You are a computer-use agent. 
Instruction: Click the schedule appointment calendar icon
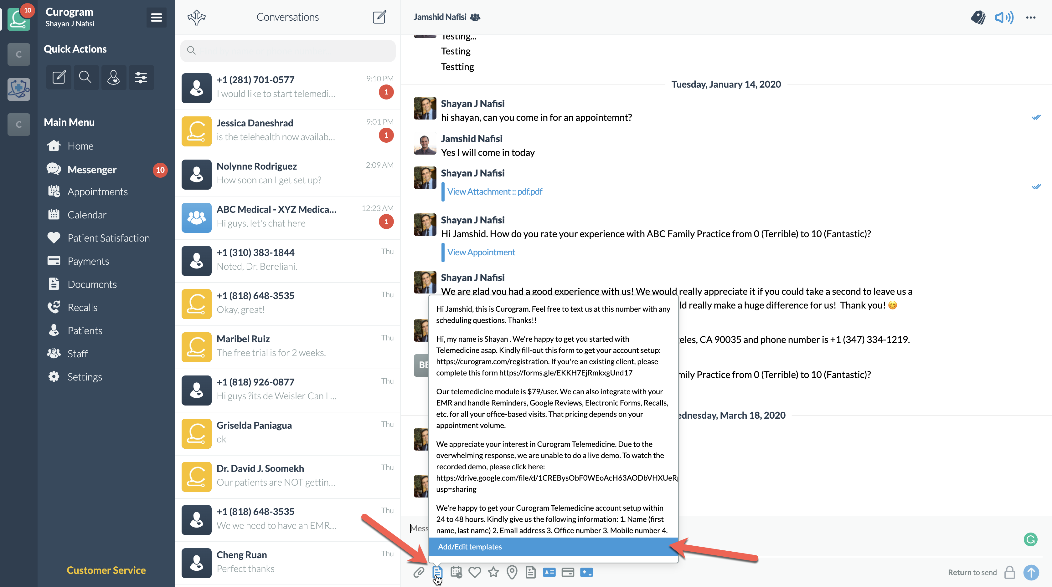click(x=456, y=572)
